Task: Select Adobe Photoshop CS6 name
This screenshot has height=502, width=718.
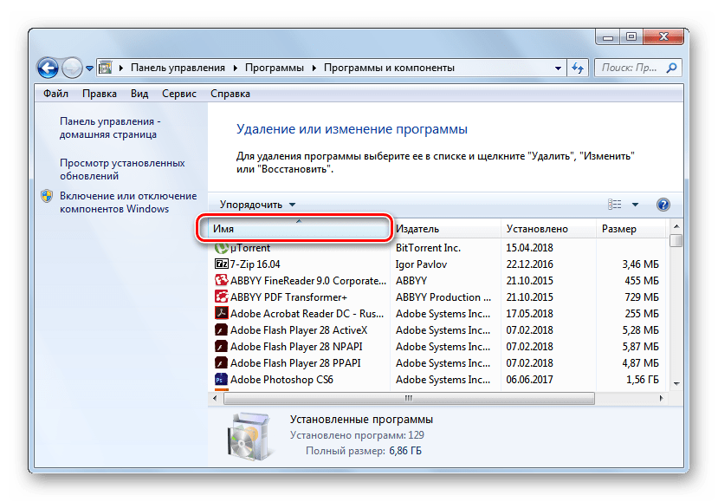Action: coord(281,380)
